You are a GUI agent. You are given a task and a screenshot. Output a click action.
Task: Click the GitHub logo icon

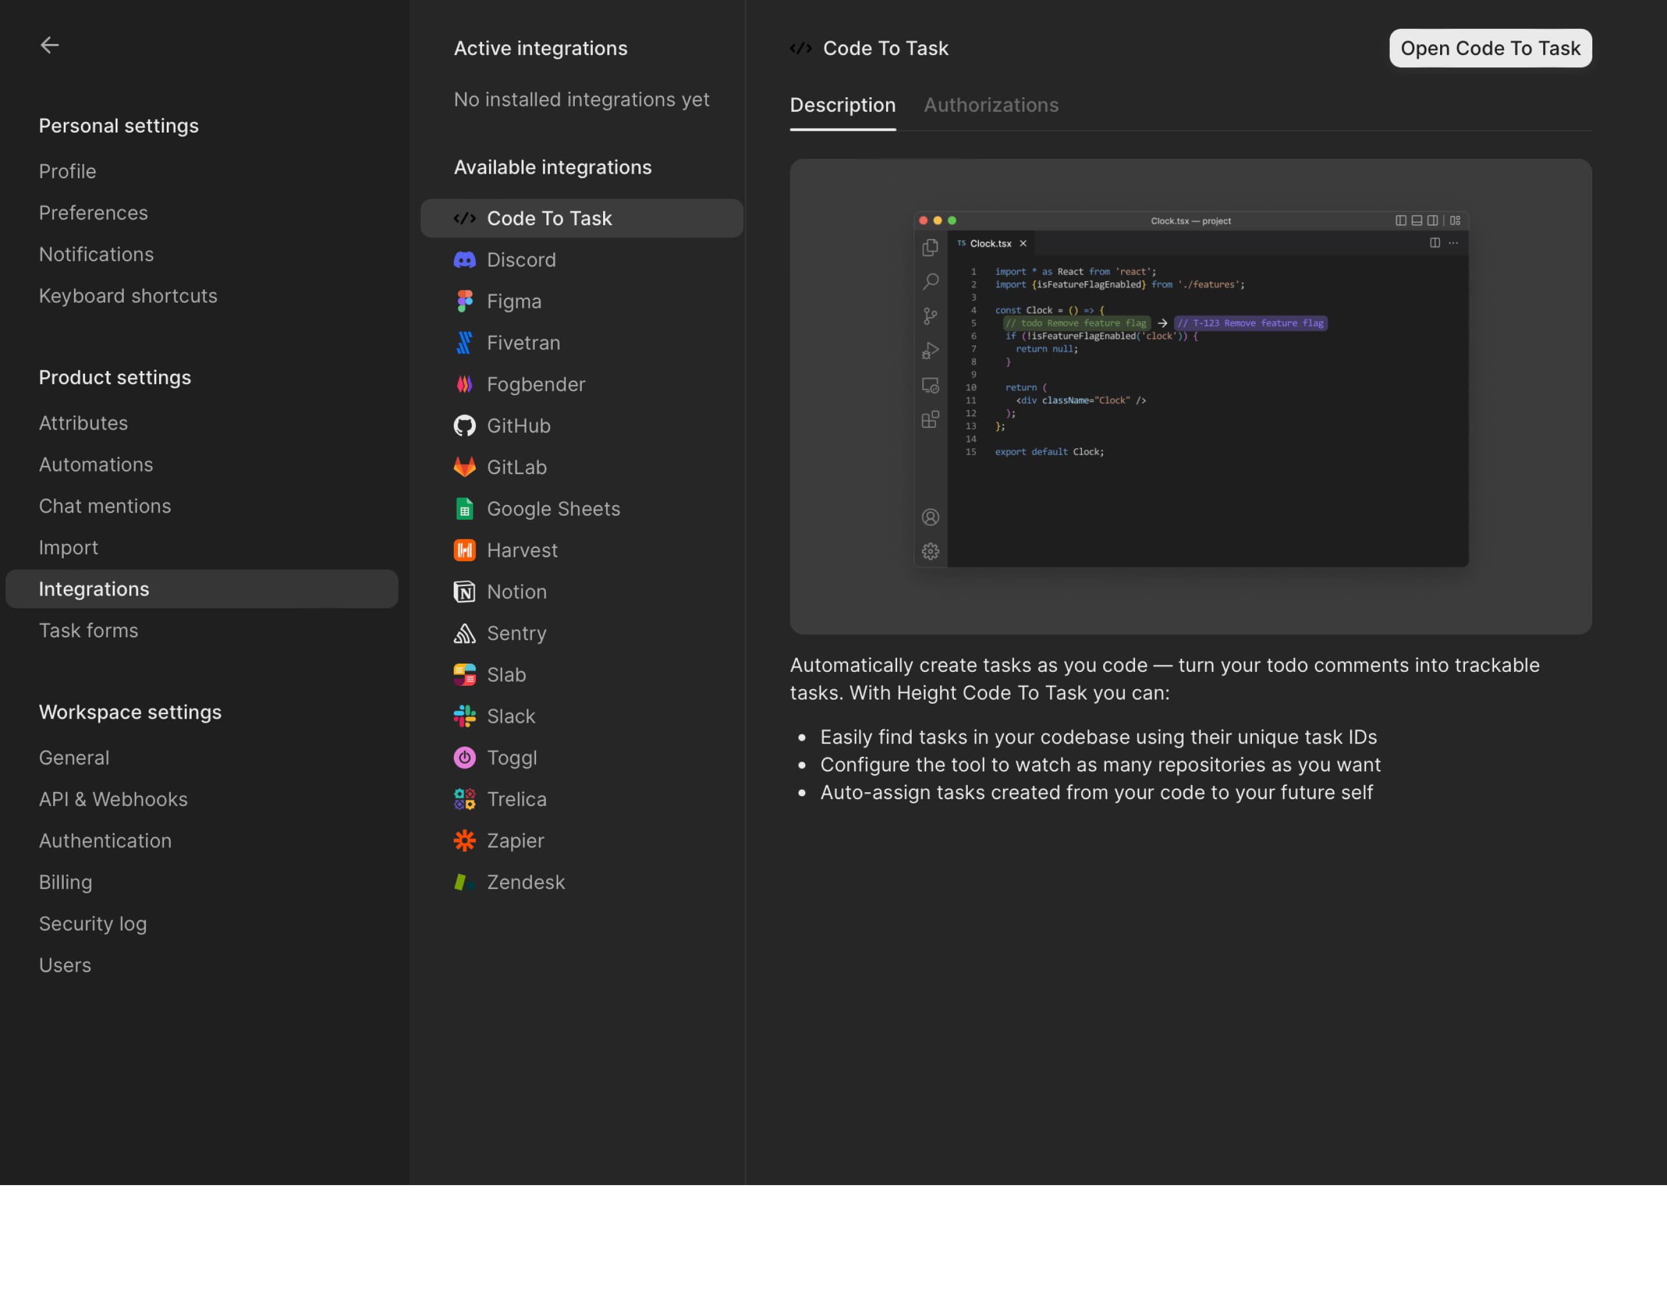coord(464,426)
